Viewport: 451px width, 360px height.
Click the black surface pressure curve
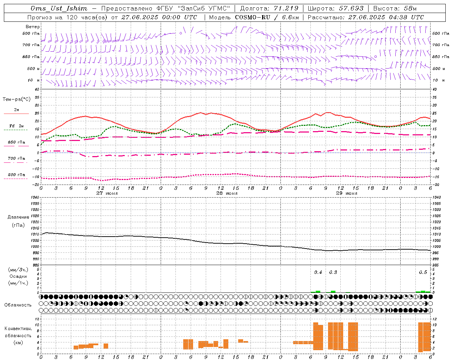tap(236, 243)
